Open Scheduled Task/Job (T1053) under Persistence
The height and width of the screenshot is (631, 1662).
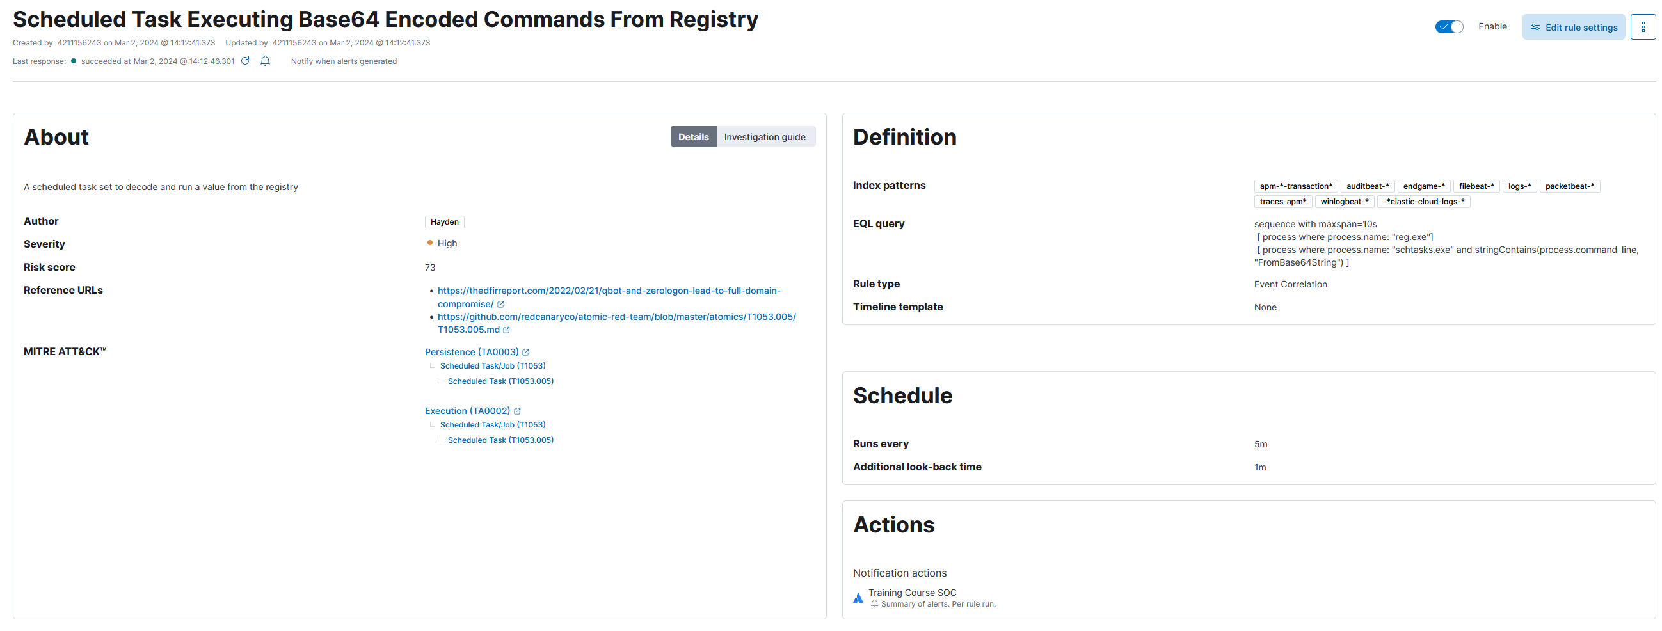[492, 366]
